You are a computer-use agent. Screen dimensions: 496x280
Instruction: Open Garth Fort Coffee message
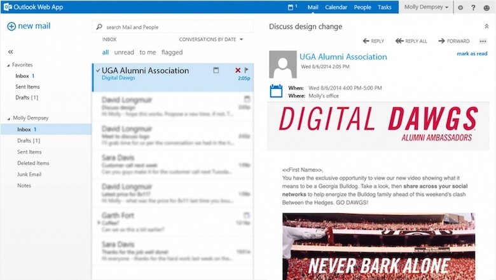pos(173,222)
